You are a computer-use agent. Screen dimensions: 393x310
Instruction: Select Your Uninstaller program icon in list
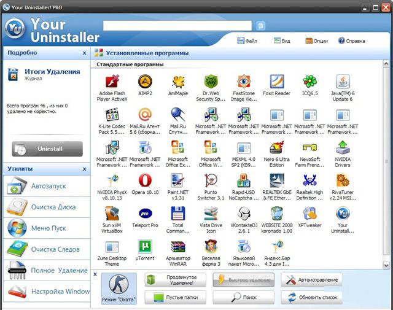tap(343, 213)
